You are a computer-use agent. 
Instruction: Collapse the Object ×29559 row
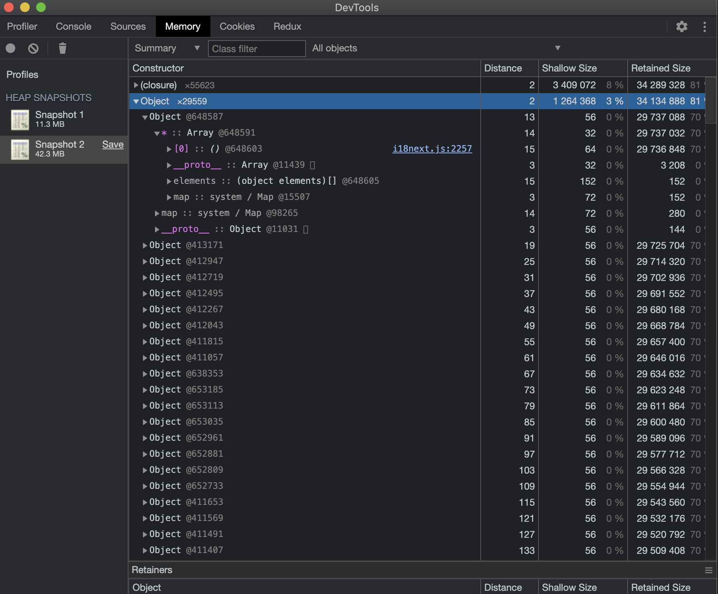point(136,101)
